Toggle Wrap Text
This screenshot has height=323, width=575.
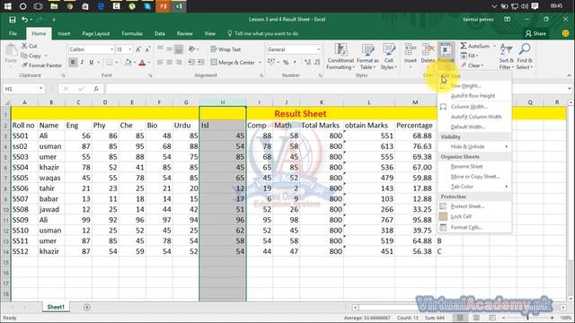click(226, 49)
